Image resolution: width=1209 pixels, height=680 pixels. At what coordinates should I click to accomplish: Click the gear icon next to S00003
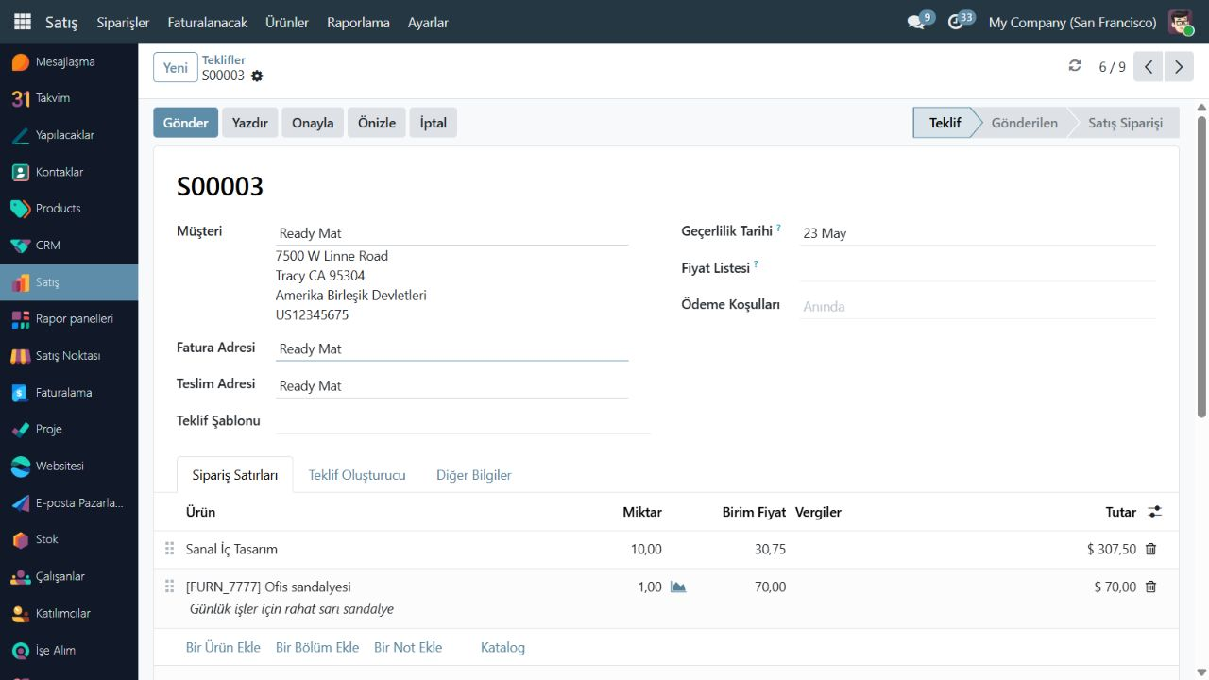pyautogui.click(x=257, y=76)
